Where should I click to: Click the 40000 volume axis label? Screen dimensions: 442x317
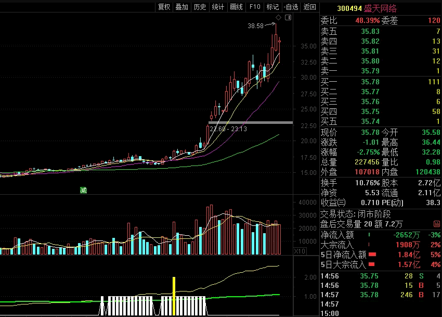pos(307,202)
